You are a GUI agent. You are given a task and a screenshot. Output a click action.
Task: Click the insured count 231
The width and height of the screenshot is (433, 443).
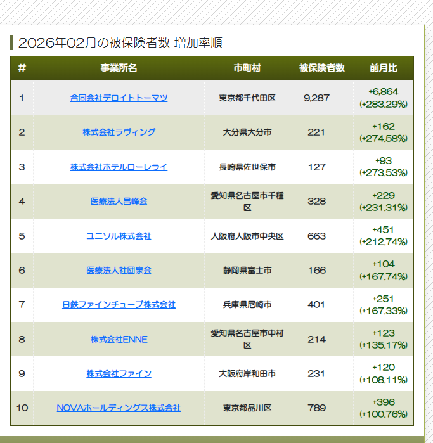point(316,374)
